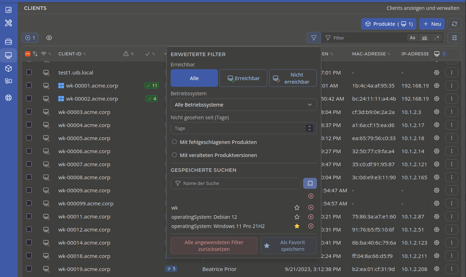Apply saved search 'wk'
This screenshot has height=277, width=466.
(175, 208)
